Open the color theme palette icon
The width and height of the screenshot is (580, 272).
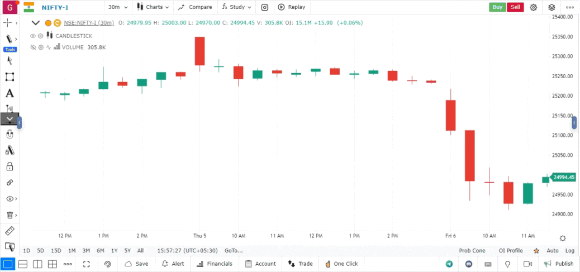[x=108, y=264]
